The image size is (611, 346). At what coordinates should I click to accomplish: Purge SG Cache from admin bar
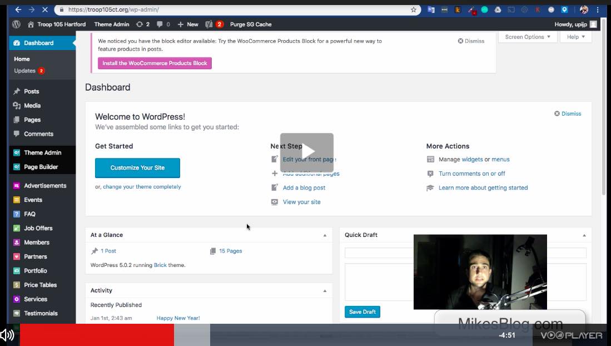251,24
